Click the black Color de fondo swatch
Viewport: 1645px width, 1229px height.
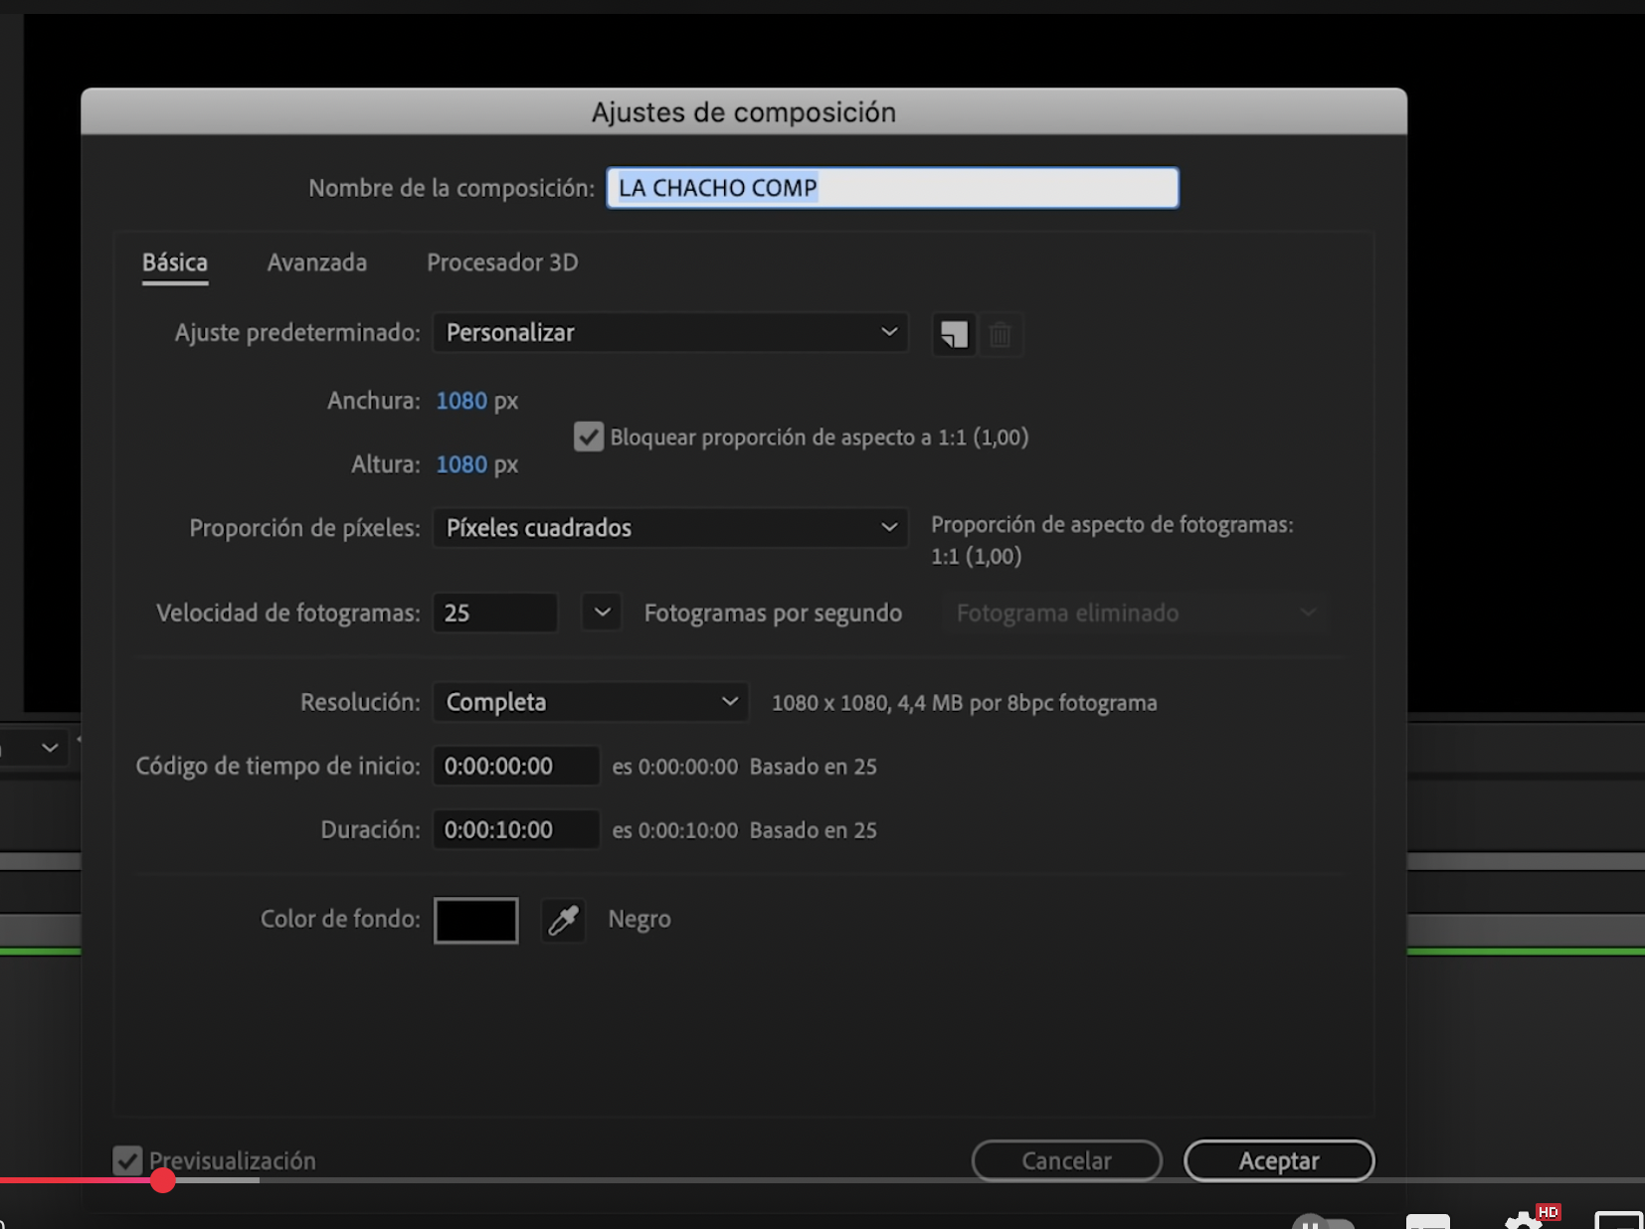pyautogui.click(x=475, y=920)
